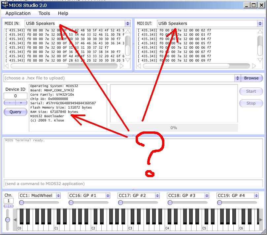Click the C2 piano key

(x=93, y=228)
